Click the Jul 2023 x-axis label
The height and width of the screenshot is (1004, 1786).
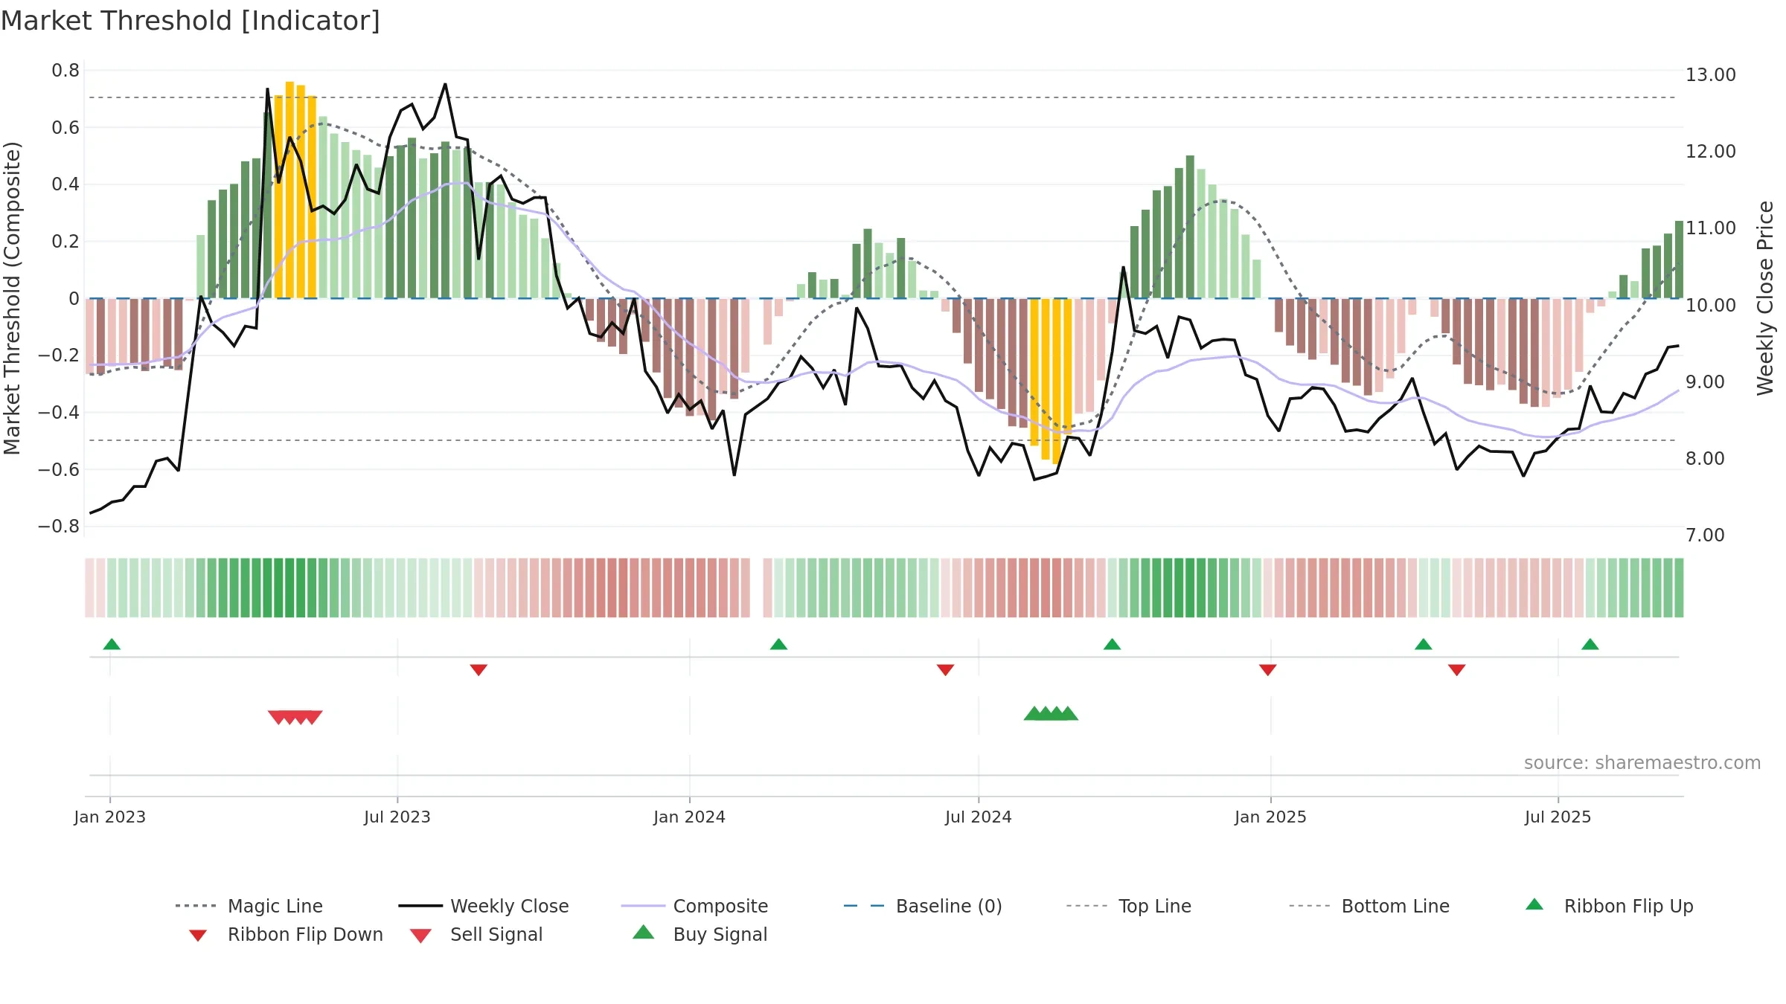click(397, 817)
